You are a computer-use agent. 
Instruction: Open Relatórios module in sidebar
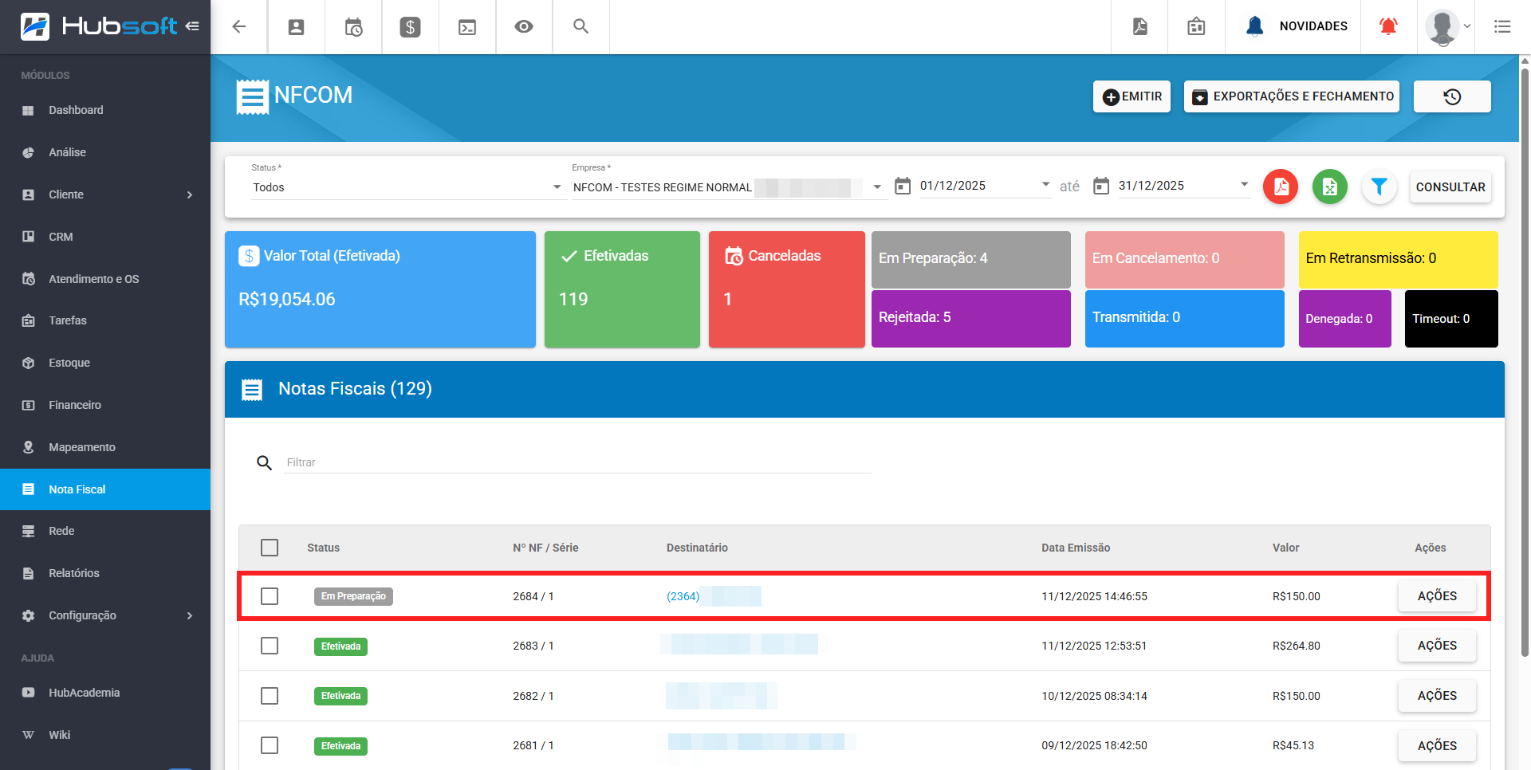tap(105, 573)
